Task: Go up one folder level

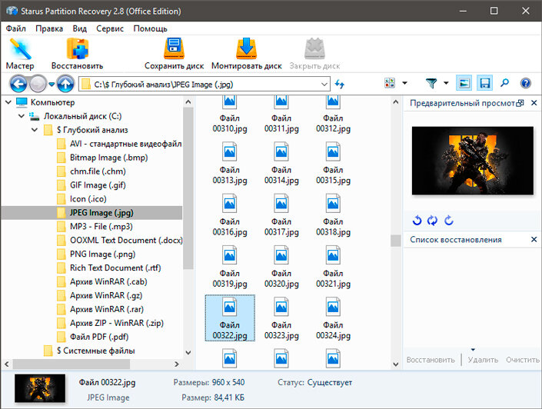Action: (65, 84)
